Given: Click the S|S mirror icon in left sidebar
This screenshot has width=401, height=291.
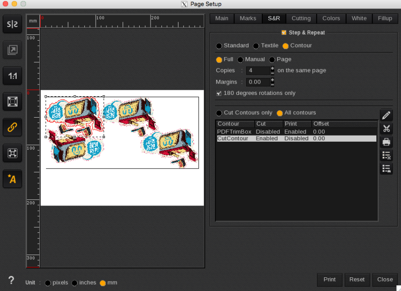Looking at the screenshot, I should tap(12, 25).
